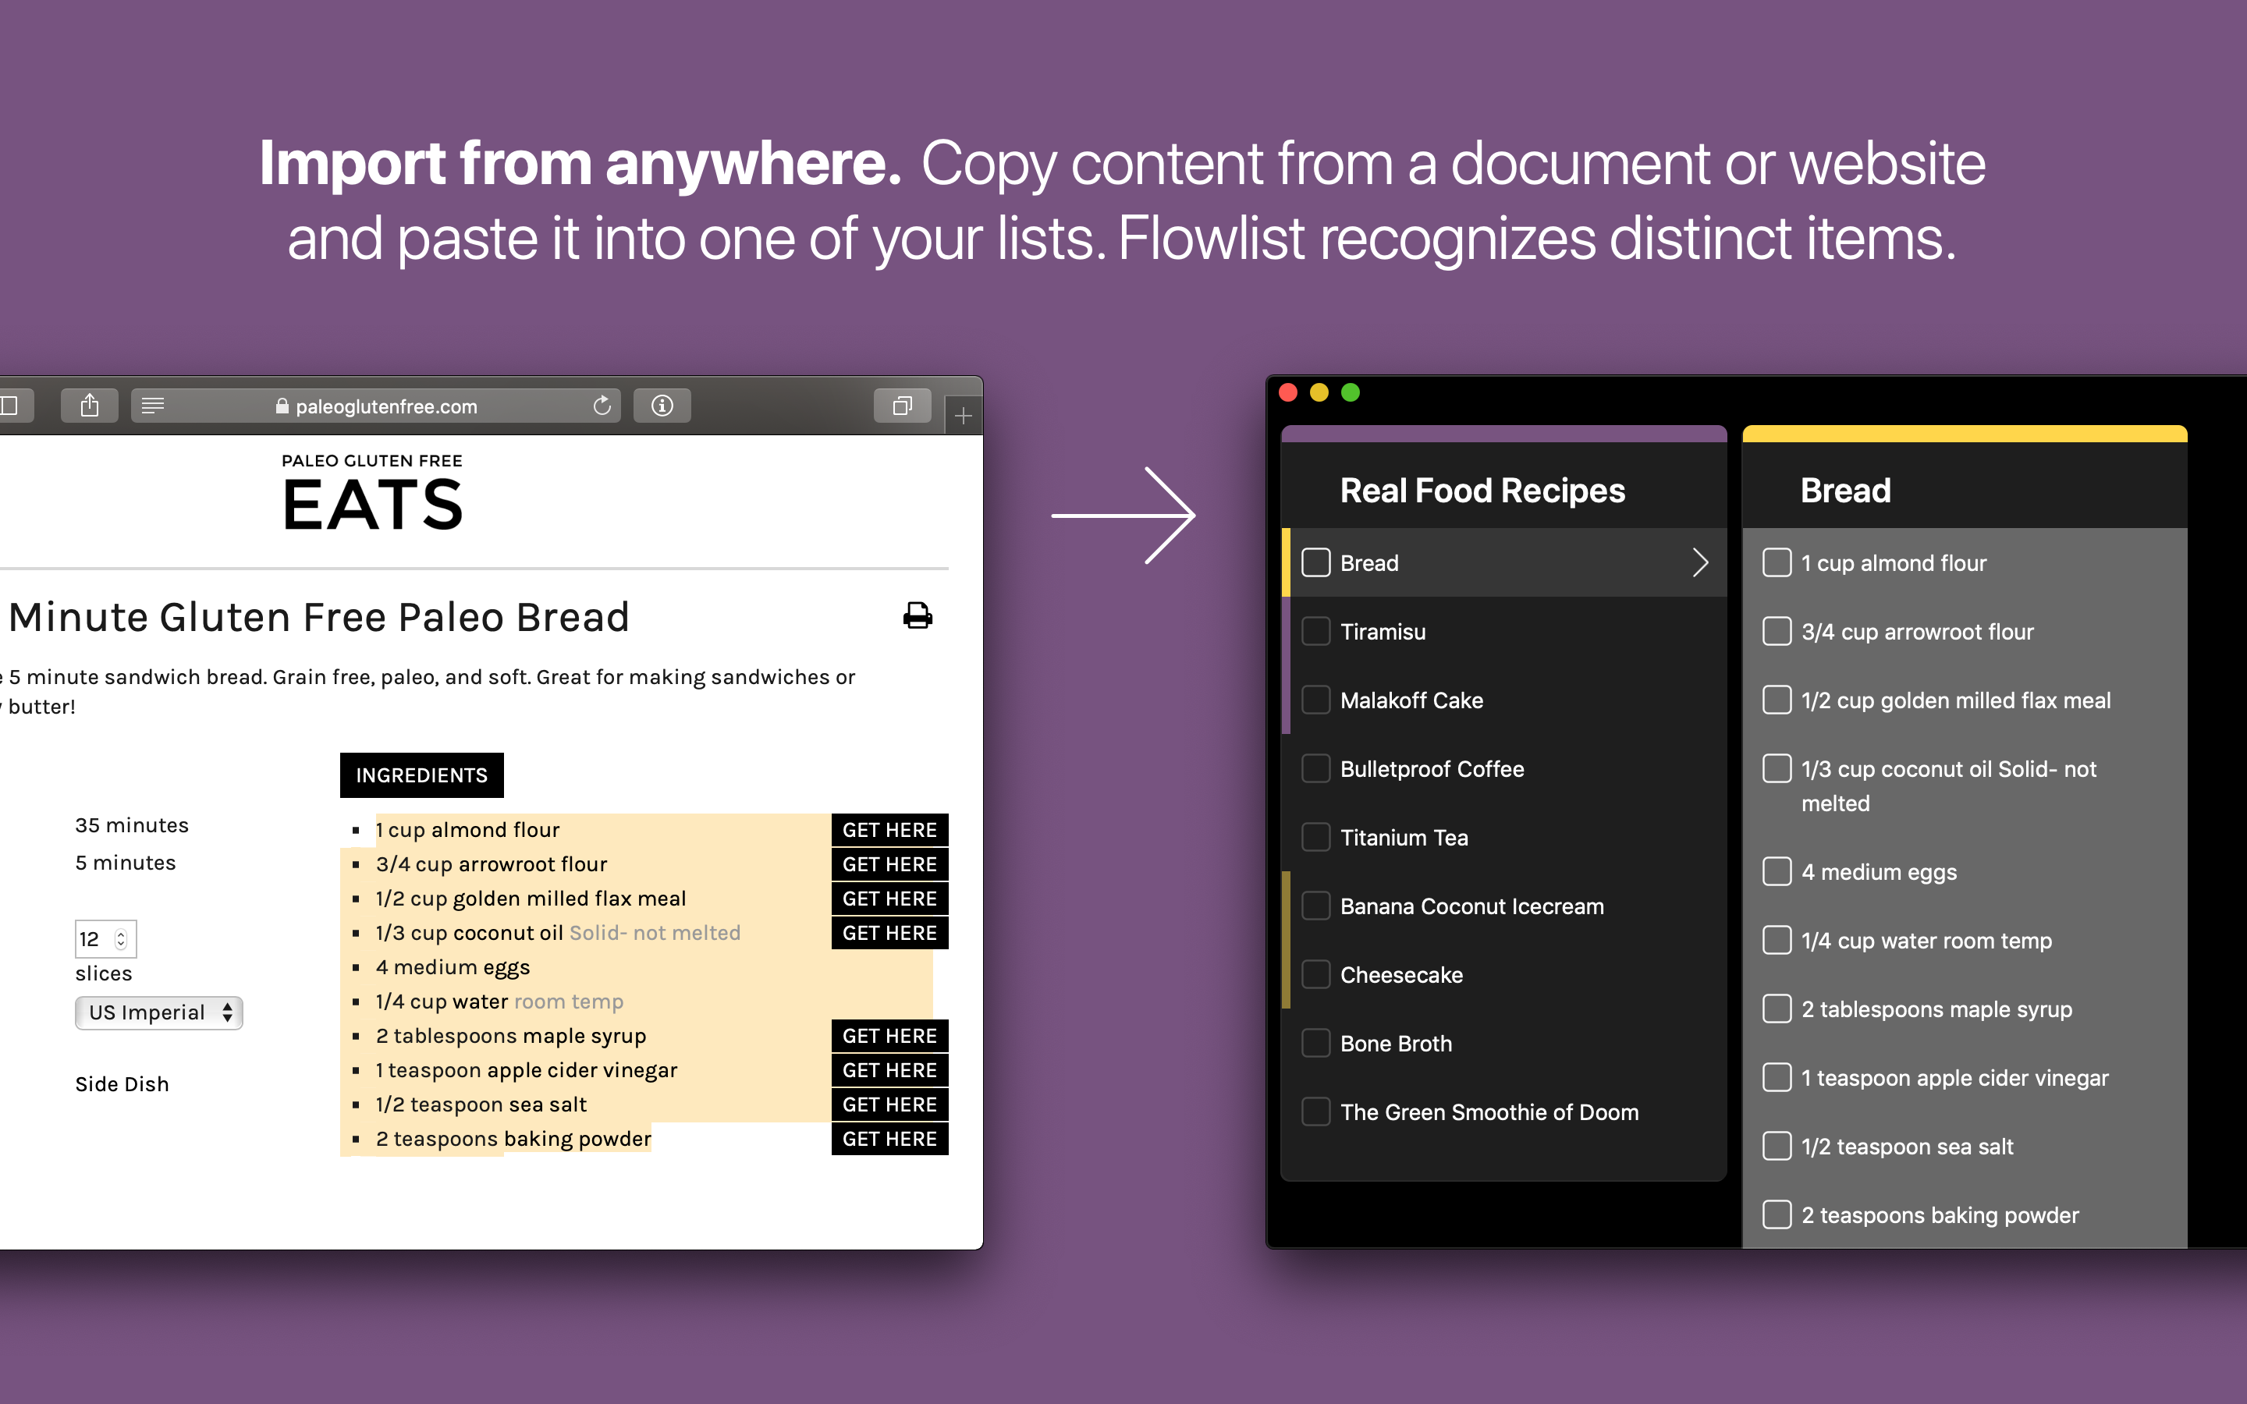Check 3/4 cup arrowroot flour item
The width and height of the screenshot is (2247, 1404).
1777,632
